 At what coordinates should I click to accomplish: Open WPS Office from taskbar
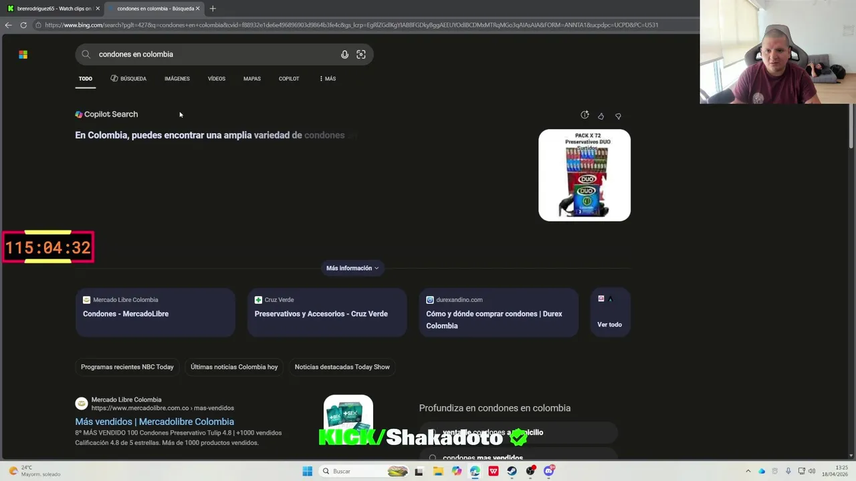(494, 471)
